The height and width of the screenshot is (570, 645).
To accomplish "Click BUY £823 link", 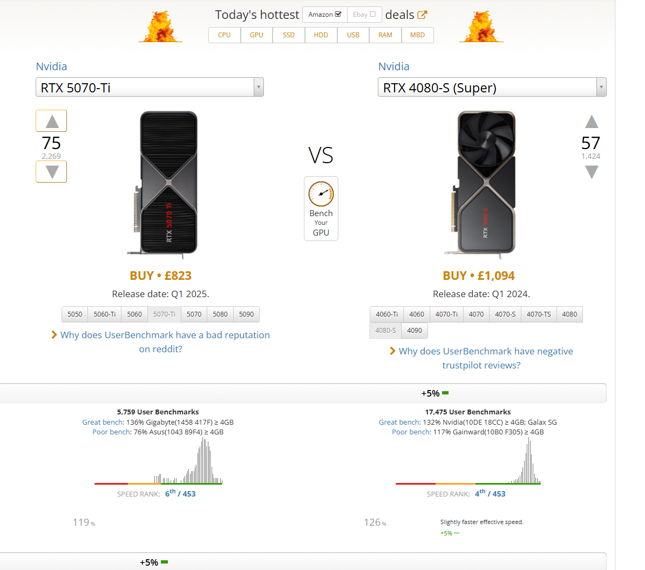I will [160, 276].
